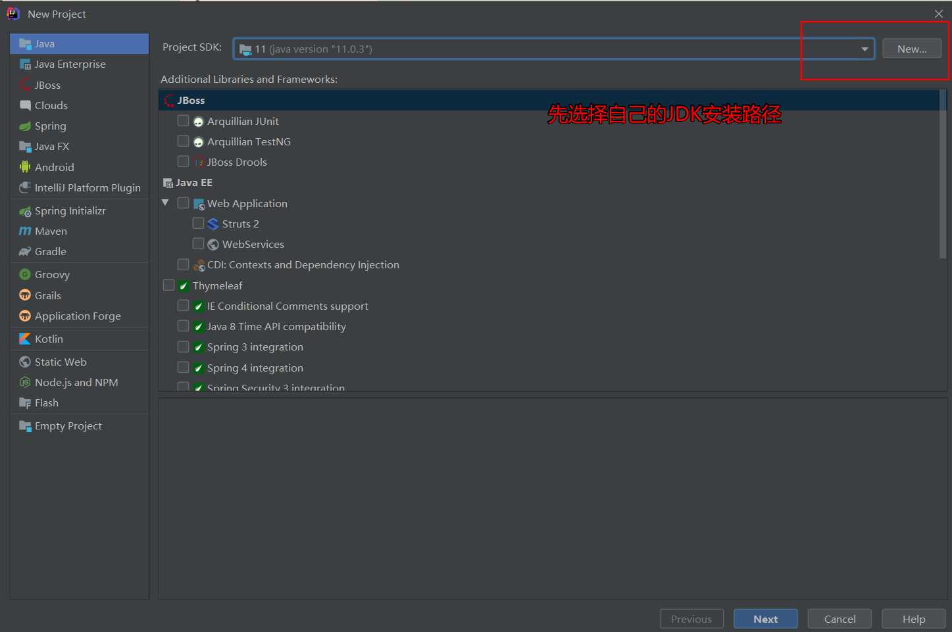The height and width of the screenshot is (632, 952).
Task: Check IE Conditional Comments support
Action: [184, 306]
